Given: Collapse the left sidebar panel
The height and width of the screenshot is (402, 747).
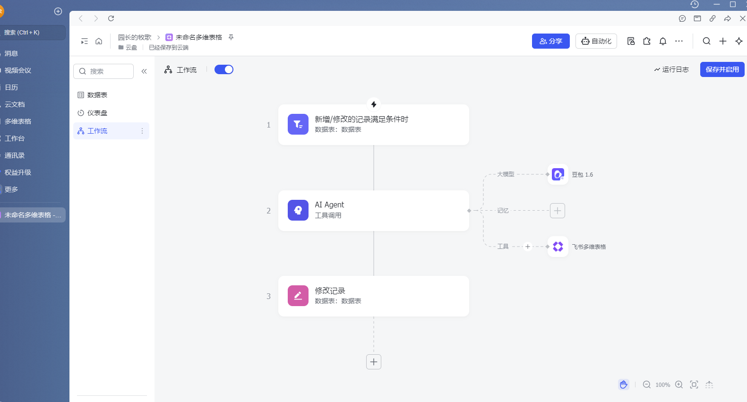Looking at the screenshot, I should tap(144, 71).
